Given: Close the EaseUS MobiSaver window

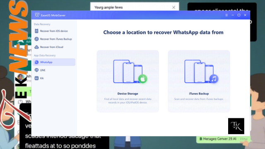Looking at the screenshot, I should [x=245, y=15].
